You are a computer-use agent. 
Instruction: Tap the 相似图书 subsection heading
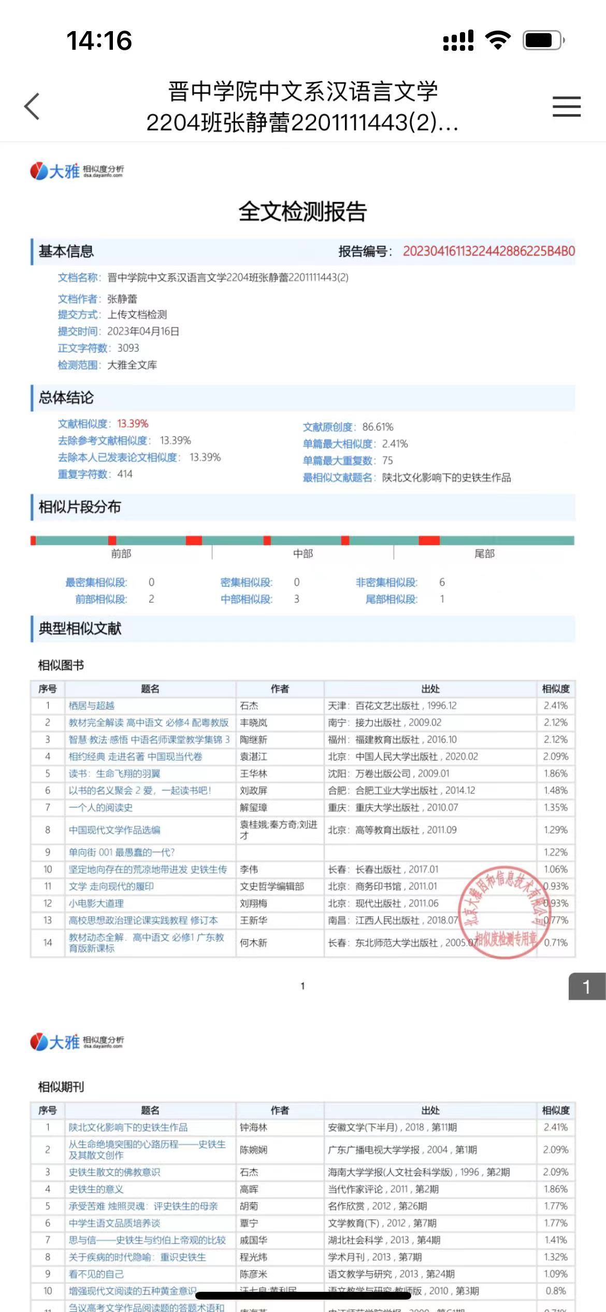click(x=61, y=665)
